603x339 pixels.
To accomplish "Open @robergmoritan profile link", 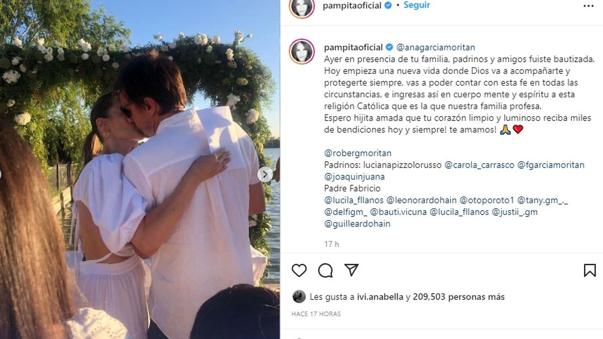I will pos(358,153).
